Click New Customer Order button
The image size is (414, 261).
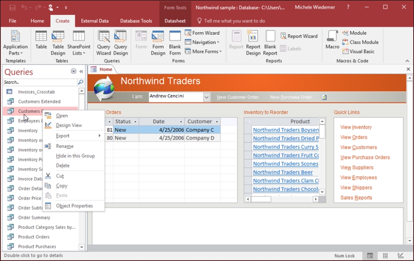coord(238,97)
